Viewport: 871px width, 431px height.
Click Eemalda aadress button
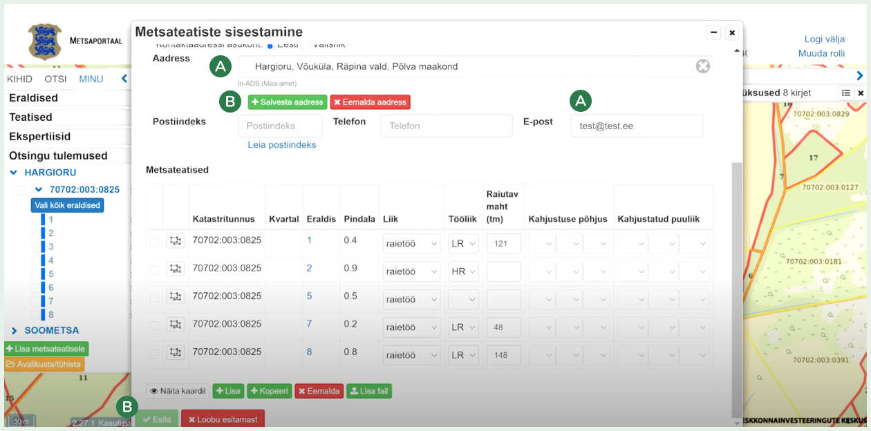(x=370, y=102)
